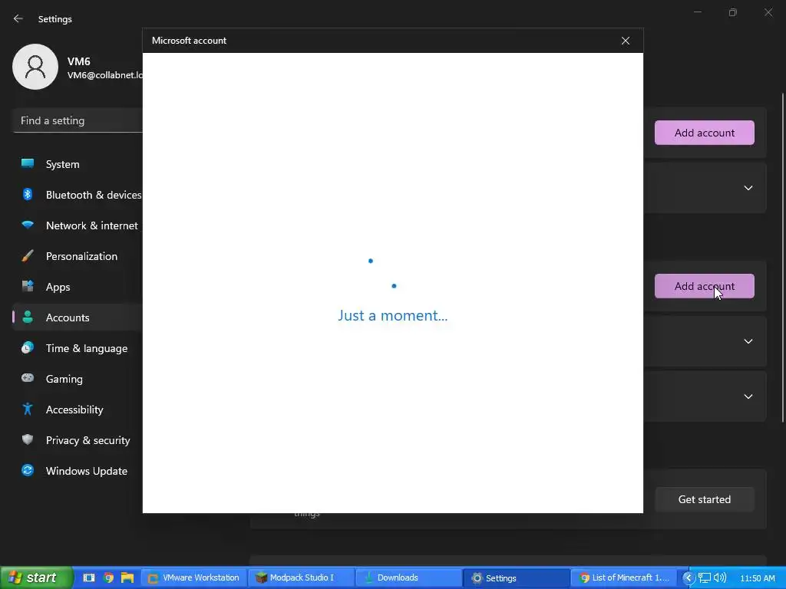
Task: Select the Accounts category
Action: 78,317
